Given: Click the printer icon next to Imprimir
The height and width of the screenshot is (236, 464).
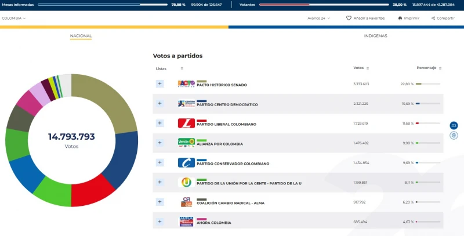Looking at the screenshot, I should coord(400,19).
